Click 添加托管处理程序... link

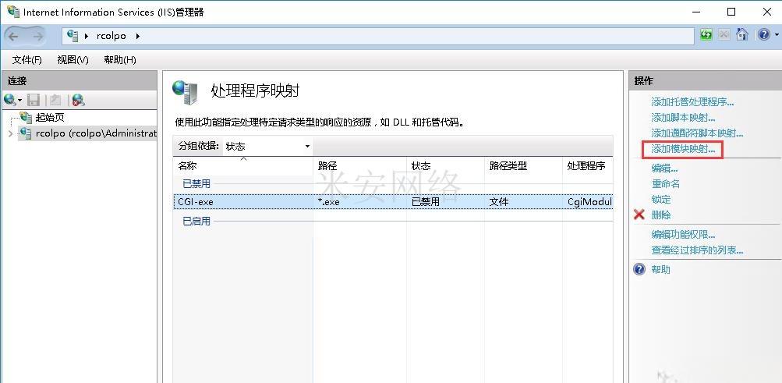[x=692, y=102]
